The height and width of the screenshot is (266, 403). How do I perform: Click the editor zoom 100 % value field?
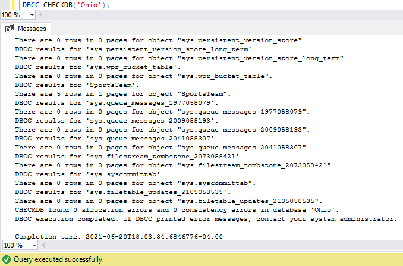tap(14, 13)
